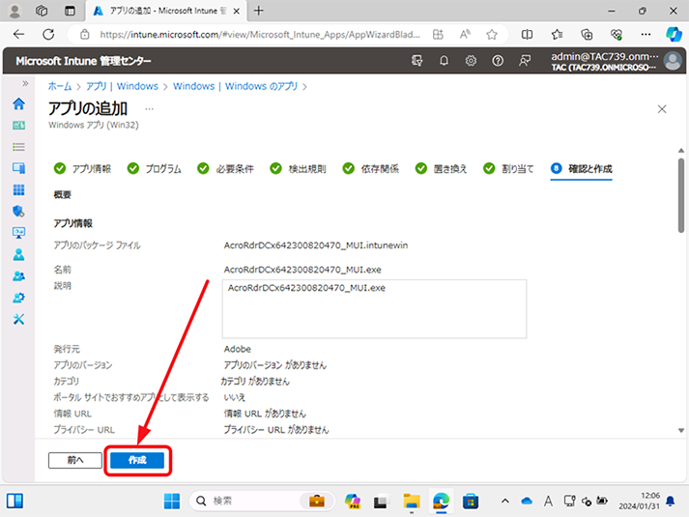Open Endpoint security shield icon
Screen dimensions: 689x517
(18, 212)
